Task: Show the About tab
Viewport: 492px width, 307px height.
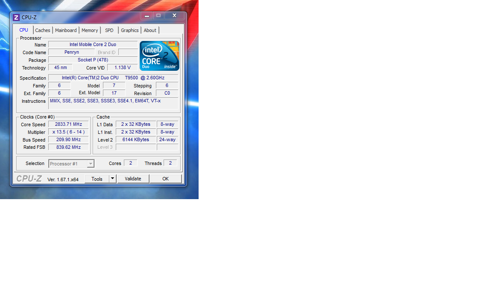Action: [x=150, y=30]
